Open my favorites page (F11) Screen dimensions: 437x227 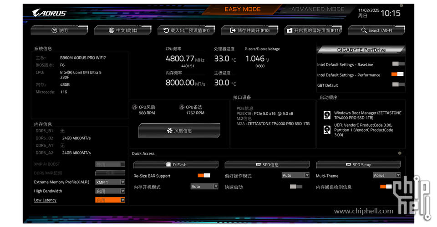(x=313, y=30)
